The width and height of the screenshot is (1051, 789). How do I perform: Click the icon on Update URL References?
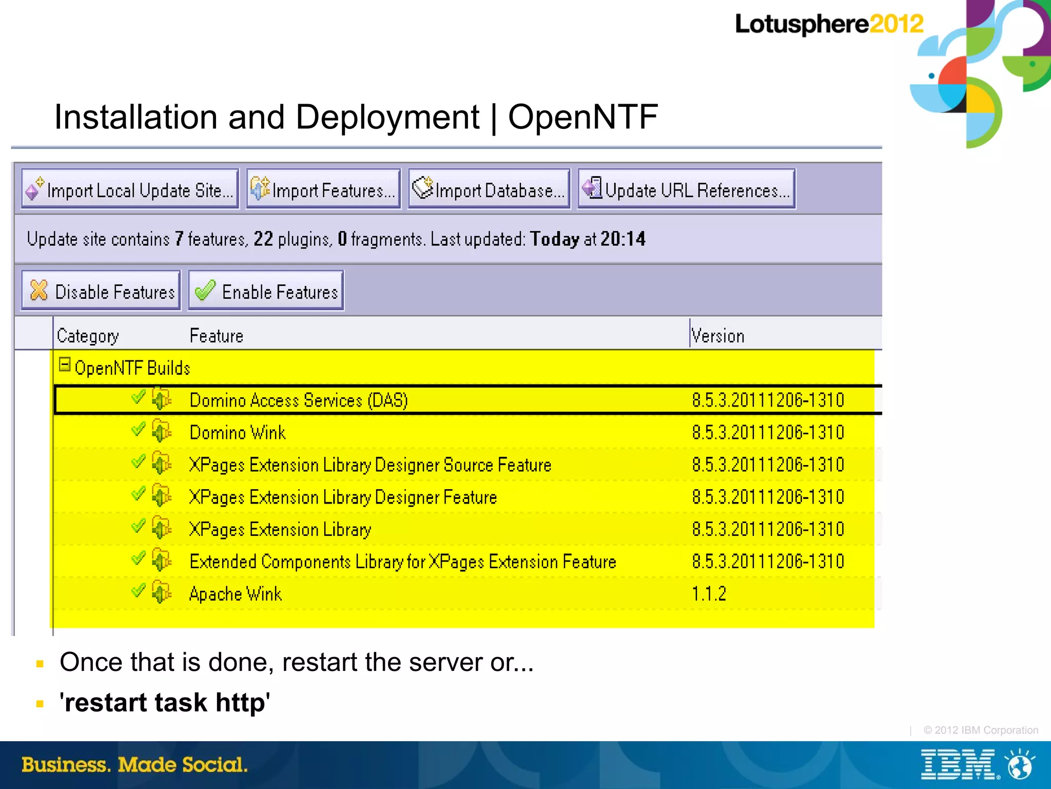[x=592, y=187]
